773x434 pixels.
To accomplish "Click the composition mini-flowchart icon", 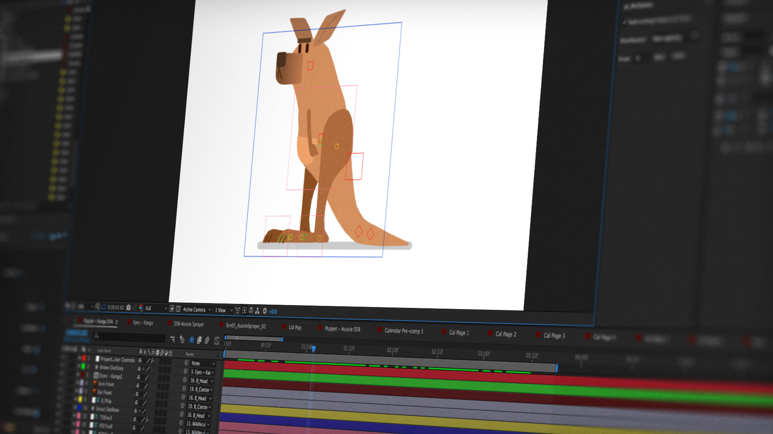I will coord(172,339).
